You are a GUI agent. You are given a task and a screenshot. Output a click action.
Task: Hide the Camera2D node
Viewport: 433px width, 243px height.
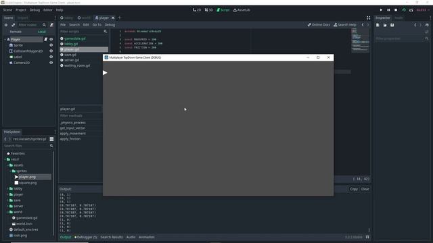point(51,63)
